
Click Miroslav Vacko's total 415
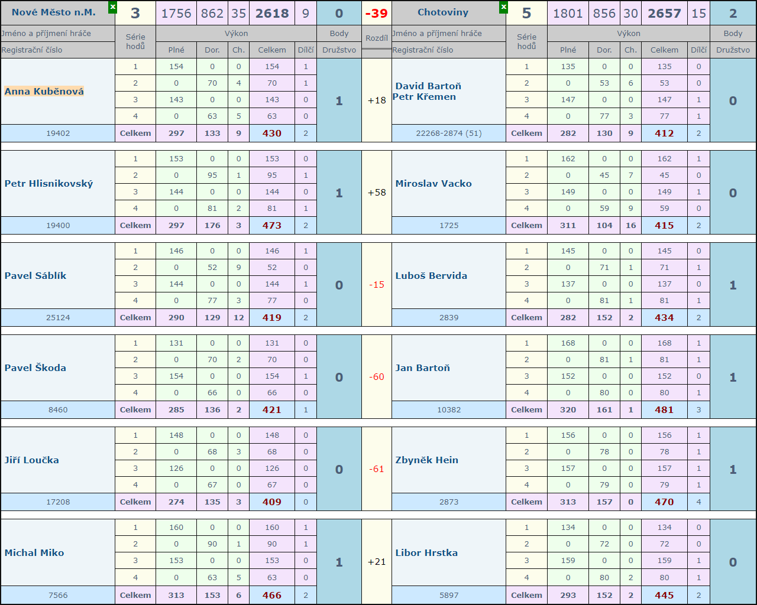[x=664, y=226]
